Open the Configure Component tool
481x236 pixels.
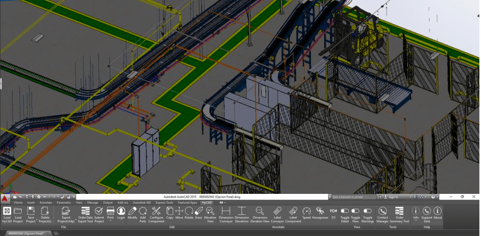156,211
